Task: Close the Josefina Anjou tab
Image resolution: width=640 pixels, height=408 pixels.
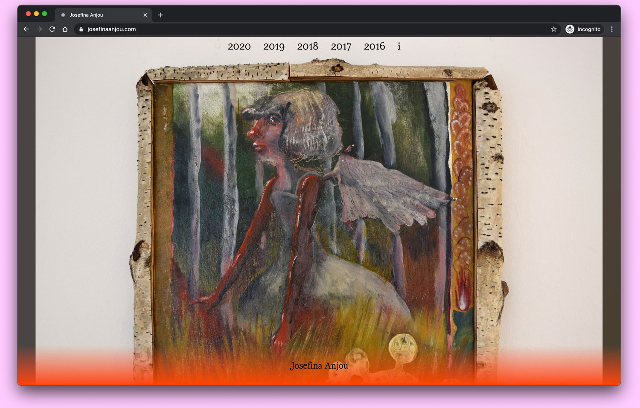Action: point(145,15)
